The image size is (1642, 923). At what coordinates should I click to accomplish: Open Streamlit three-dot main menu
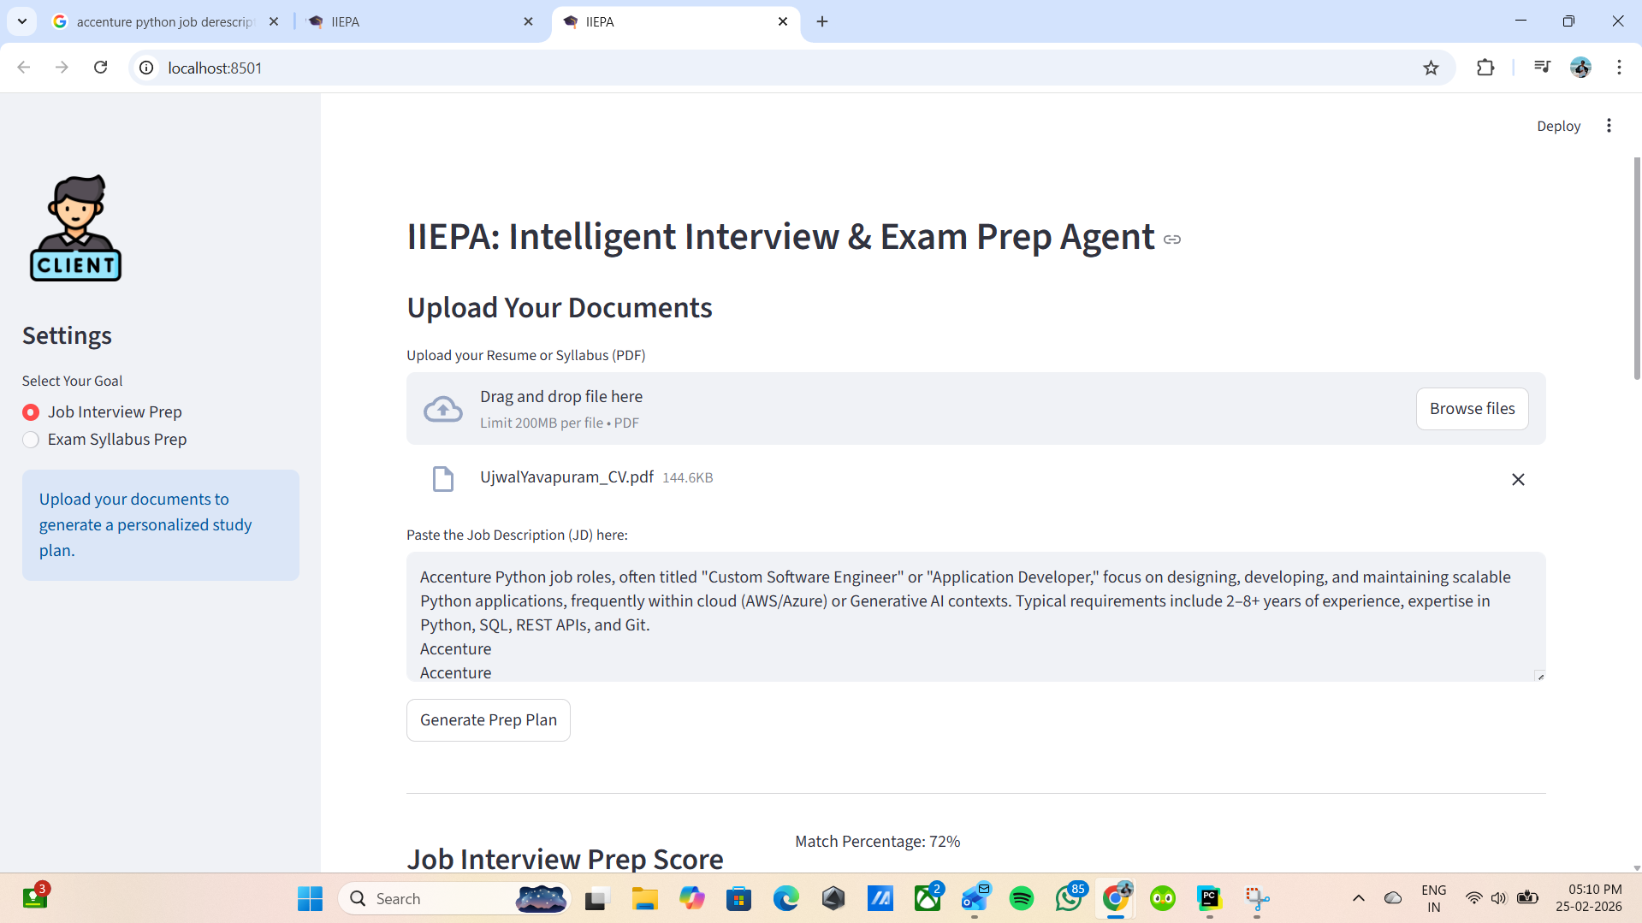click(1609, 126)
